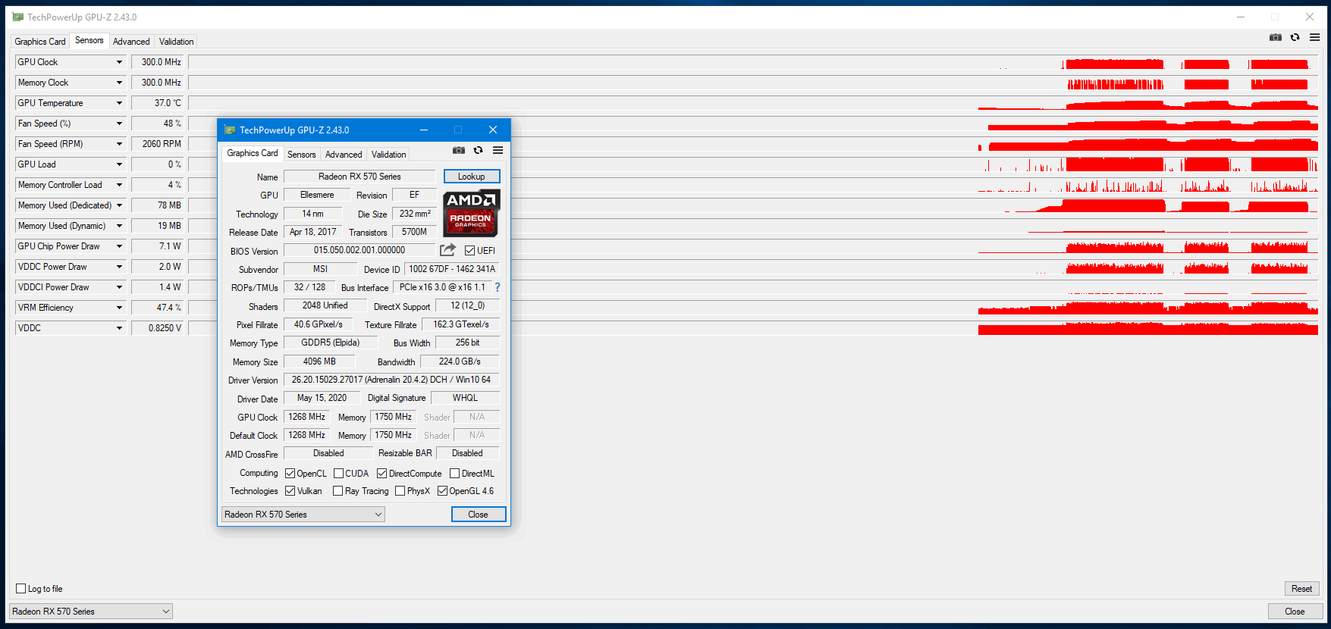Click camera icon in Graphics Card window

459,150
